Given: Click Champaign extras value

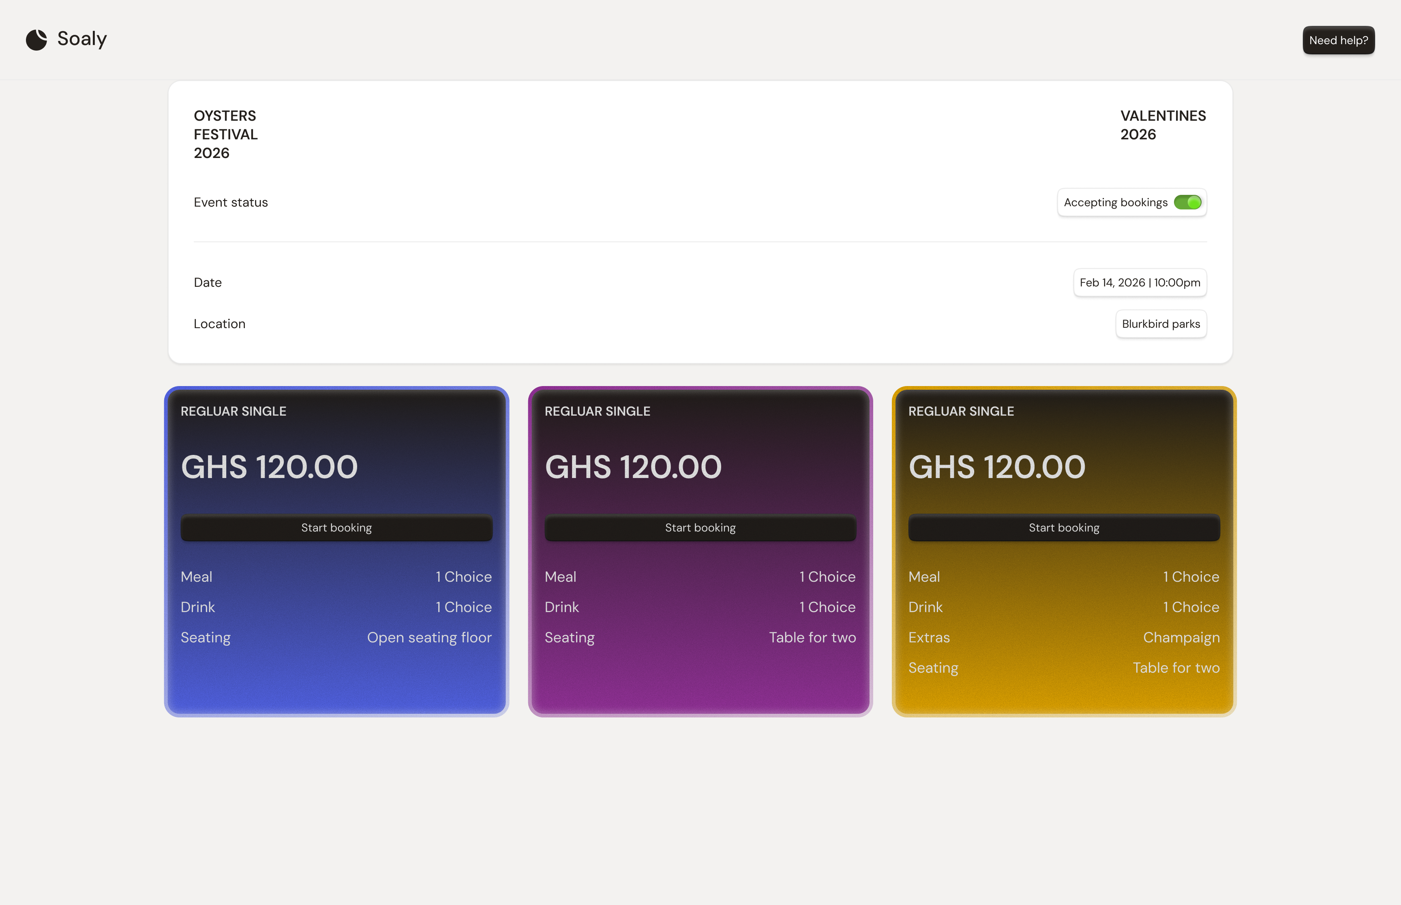Looking at the screenshot, I should (1181, 638).
